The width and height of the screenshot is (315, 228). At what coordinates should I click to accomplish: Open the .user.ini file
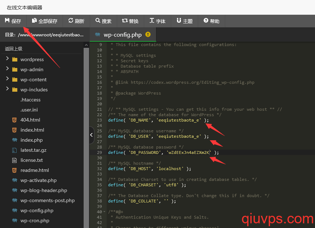tap(29, 110)
